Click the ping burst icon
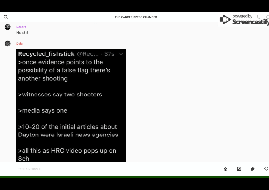 [266, 169]
